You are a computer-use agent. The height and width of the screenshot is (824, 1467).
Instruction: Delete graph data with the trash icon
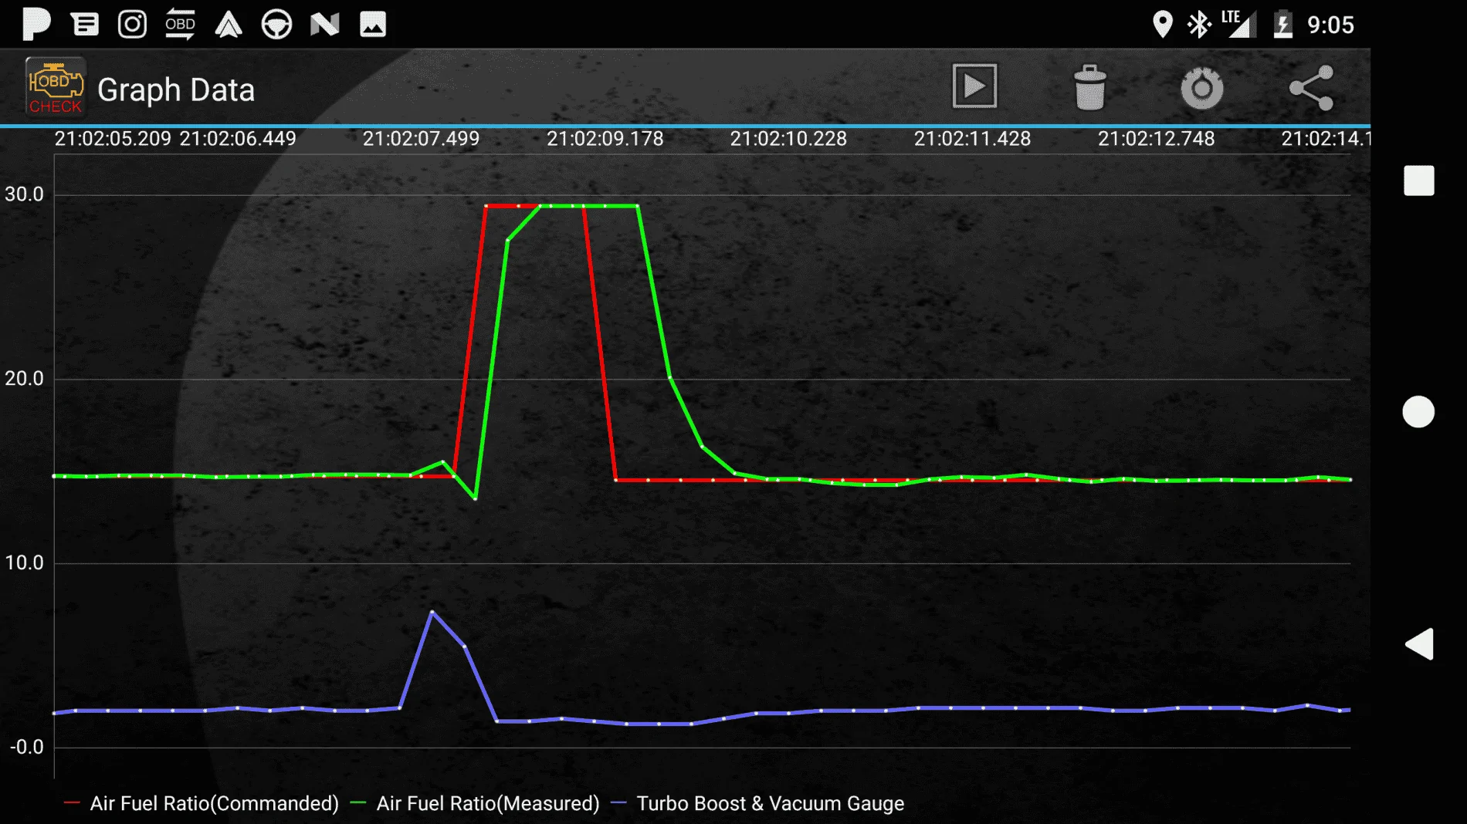[x=1089, y=87]
